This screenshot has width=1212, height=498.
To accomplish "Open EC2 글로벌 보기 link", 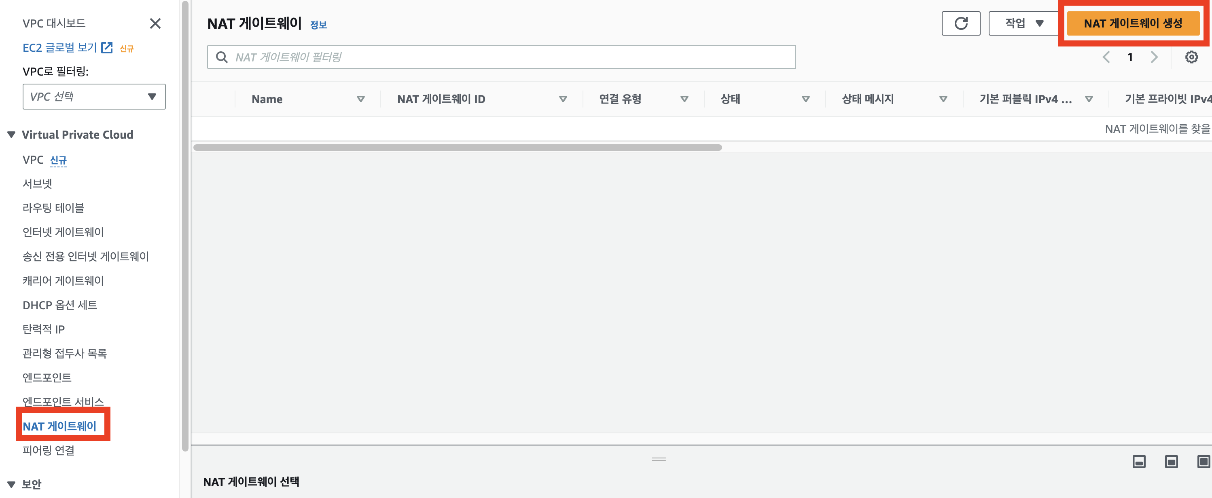I will (x=60, y=47).
